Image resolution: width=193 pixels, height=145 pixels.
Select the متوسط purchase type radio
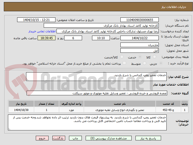click(x=144, y=63)
